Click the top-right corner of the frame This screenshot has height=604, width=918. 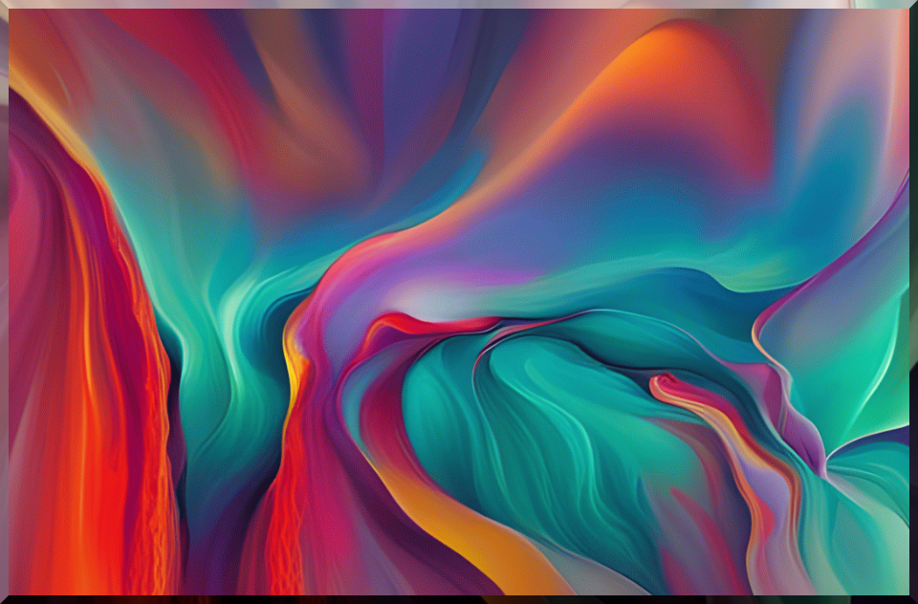913,4
